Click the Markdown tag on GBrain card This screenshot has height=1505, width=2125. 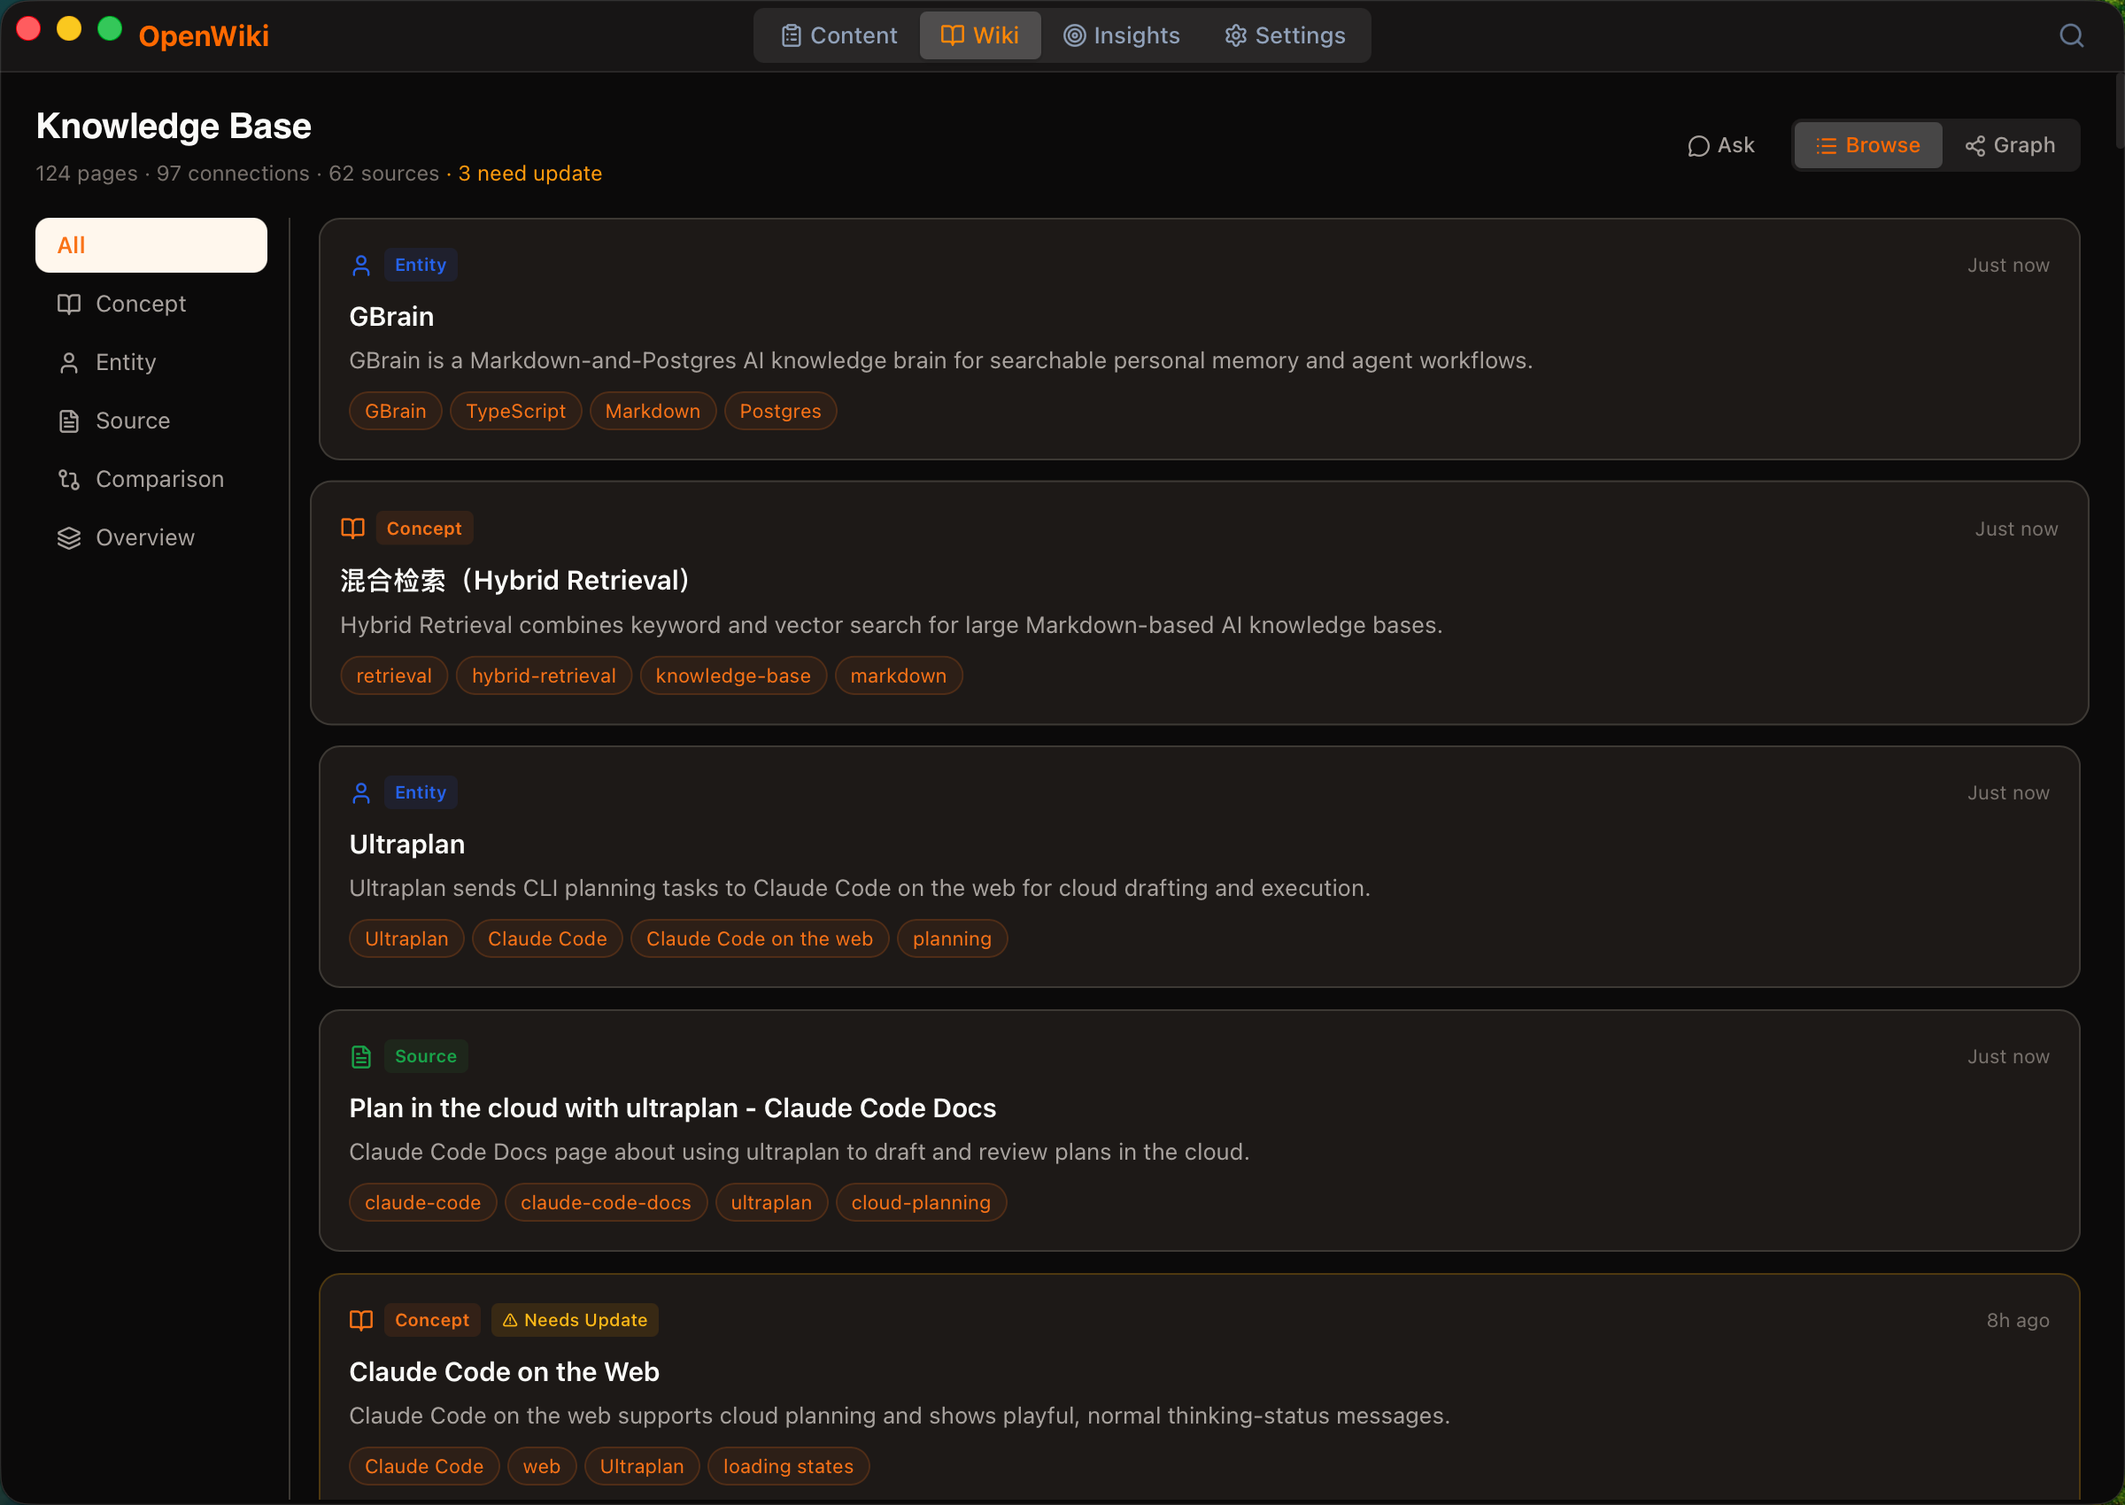pos(653,412)
